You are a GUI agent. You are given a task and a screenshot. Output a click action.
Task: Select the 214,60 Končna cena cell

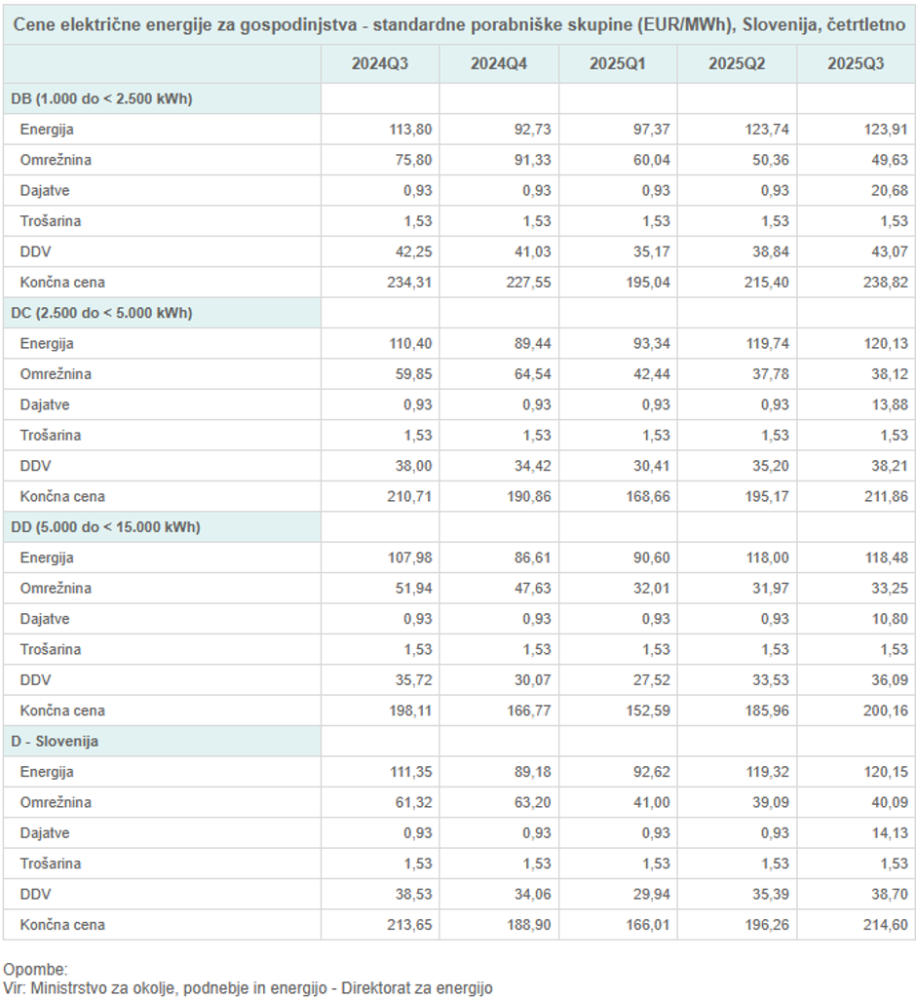click(863, 925)
